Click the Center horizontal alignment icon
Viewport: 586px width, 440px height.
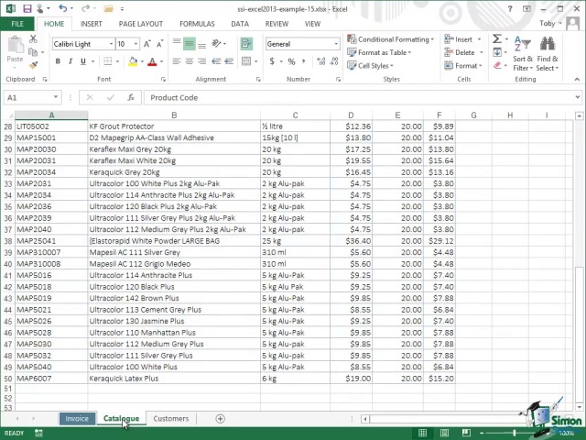[190, 61]
